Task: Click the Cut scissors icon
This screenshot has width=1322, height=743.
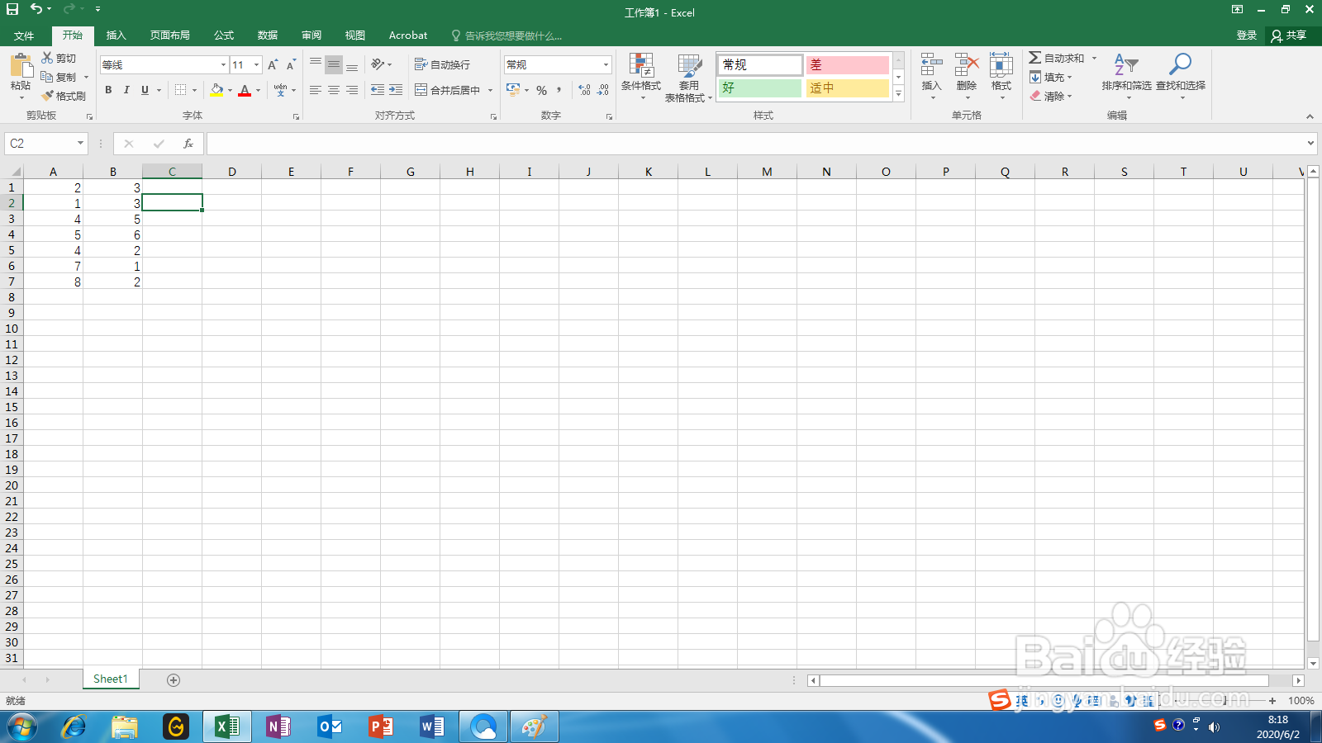Action: click(47, 58)
